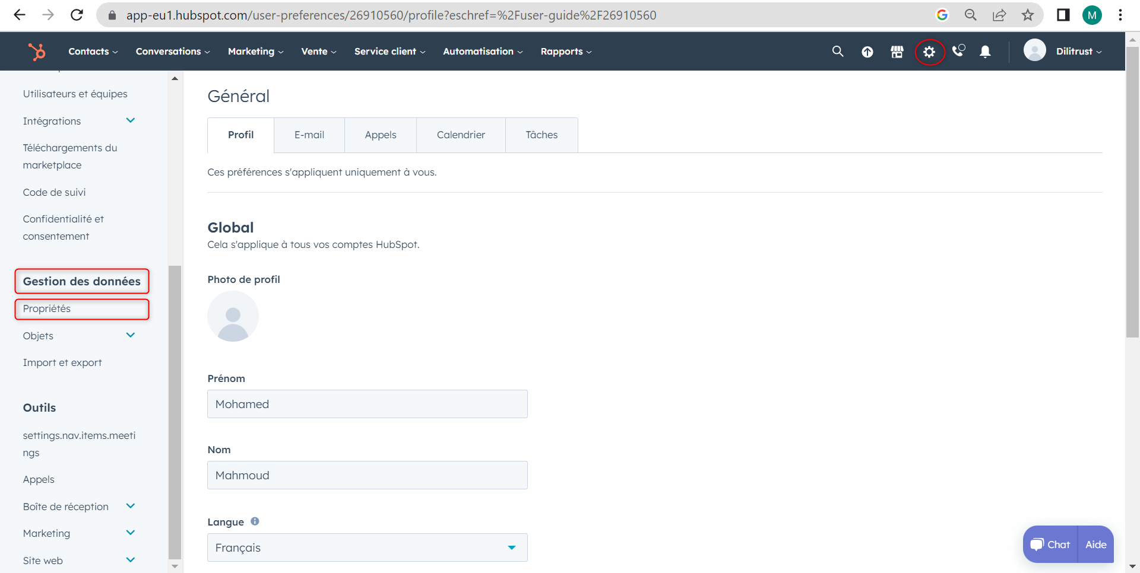Toggle the browser side panel
Viewport: 1140px width, 573px height.
point(1063,15)
